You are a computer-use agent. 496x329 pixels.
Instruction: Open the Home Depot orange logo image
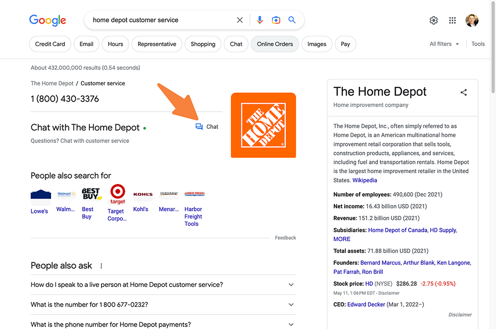pos(263,125)
